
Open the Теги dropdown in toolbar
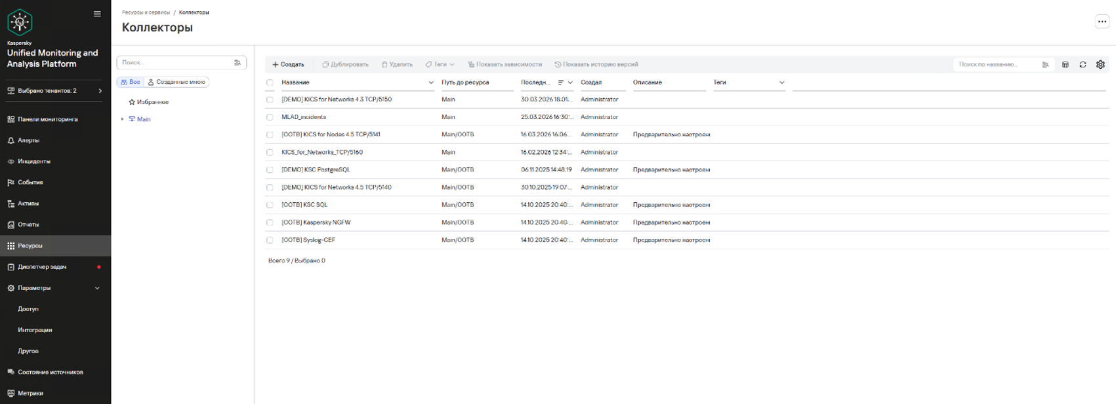[x=440, y=64]
